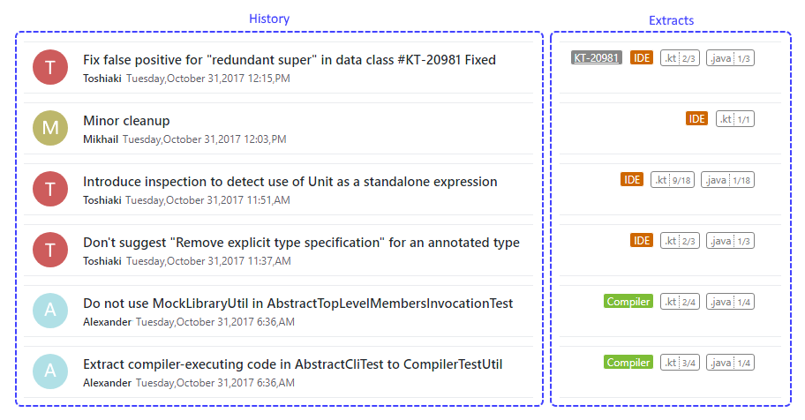Select the Compiler tag on the MockLibraryUtil row
The image size is (805, 420).
[628, 302]
